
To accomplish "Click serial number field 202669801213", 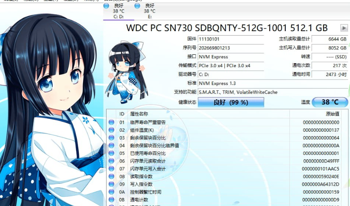I will [x=231, y=48].
